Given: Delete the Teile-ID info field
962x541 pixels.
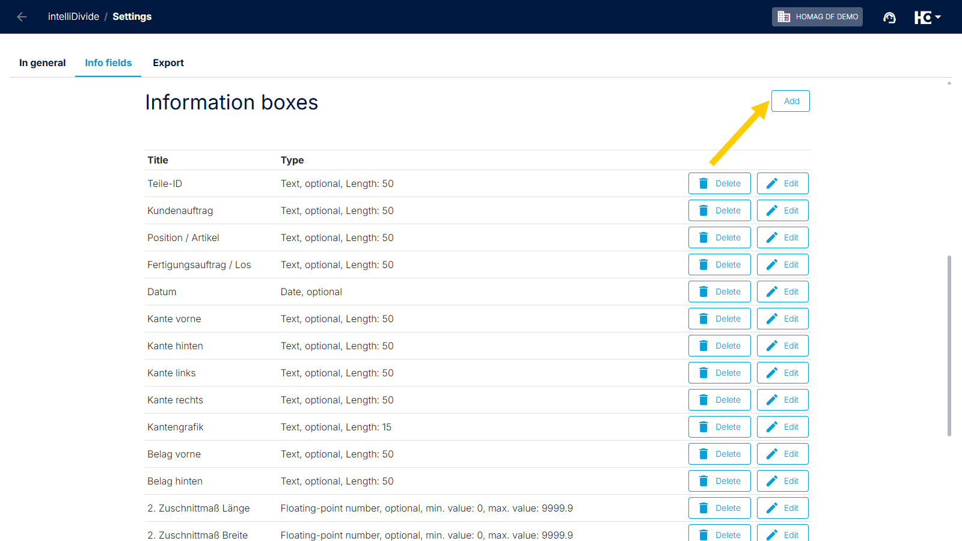Looking at the screenshot, I should 720,183.
